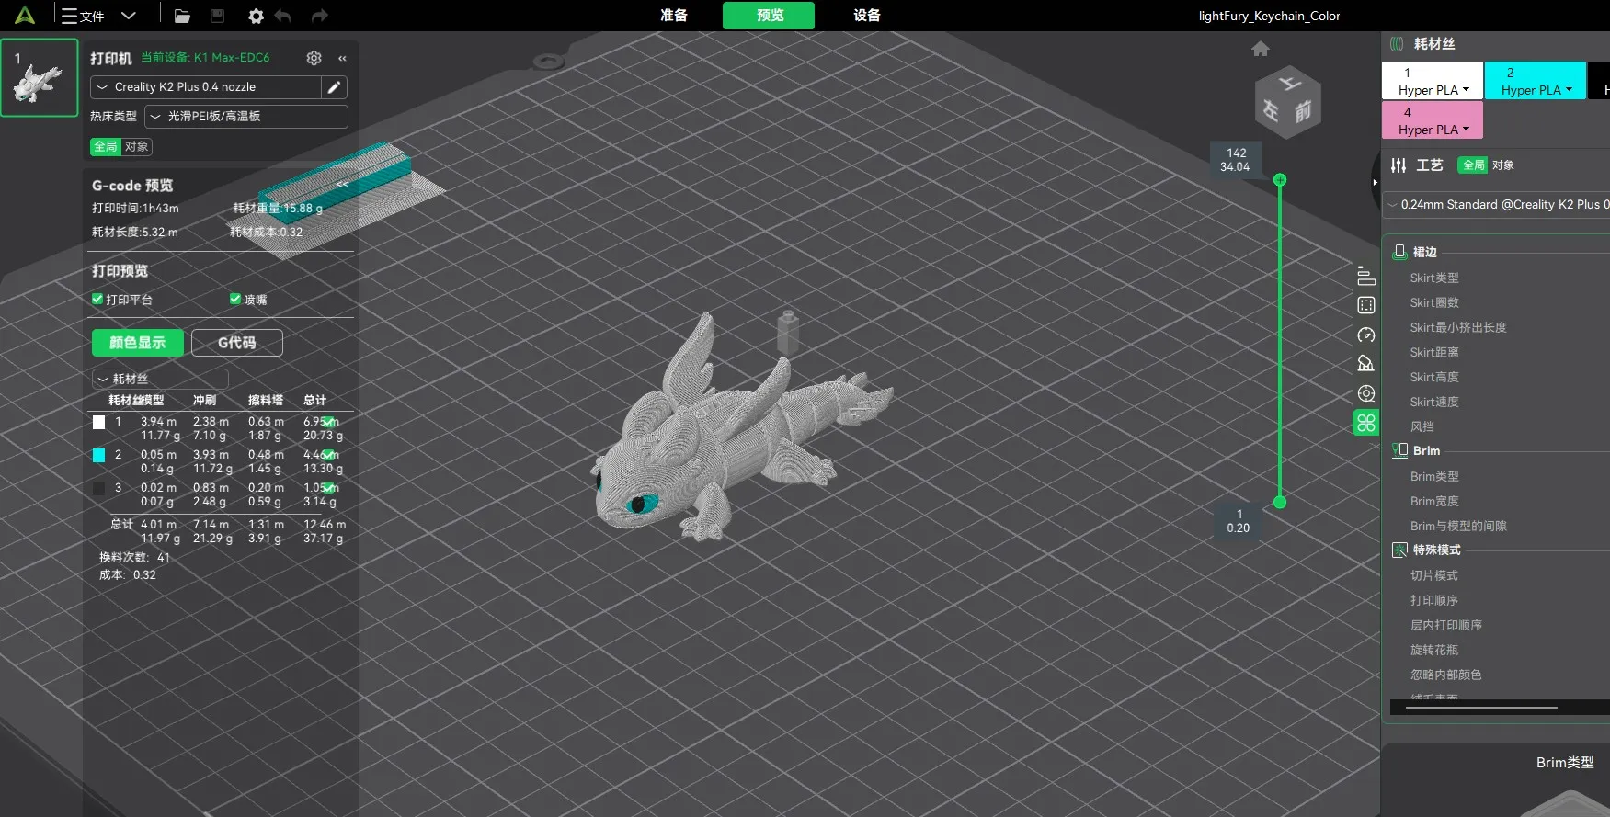The width and height of the screenshot is (1610, 817).
Task: Click the dotted square icon in right toolbar
Action: 1366,305
